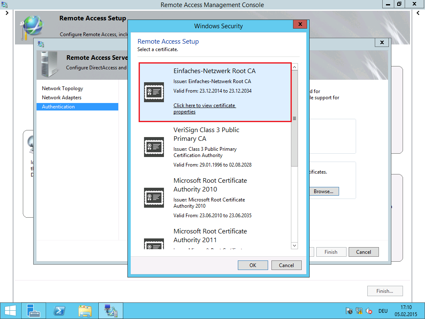Screen dimensions: 425x319
Task: Select Microsoft Root Certificate Authority 2011 title
Action: click(x=210, y=236)
